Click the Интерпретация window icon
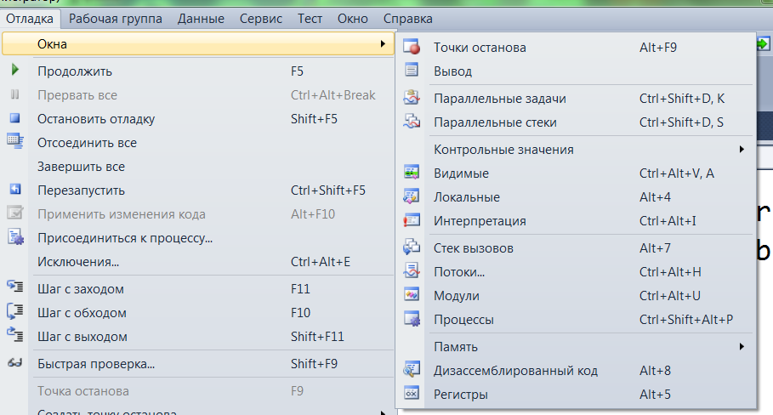Screen dimensions: 773x415 click(412, 219)
